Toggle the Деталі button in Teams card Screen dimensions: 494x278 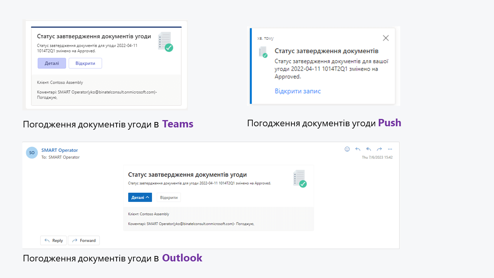[52, 63]
